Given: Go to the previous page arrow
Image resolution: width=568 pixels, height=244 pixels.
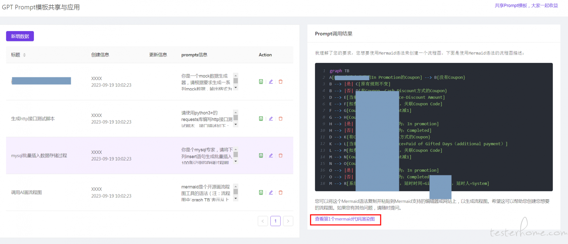Looking at the screenshot, I should [x=263, y=221].
